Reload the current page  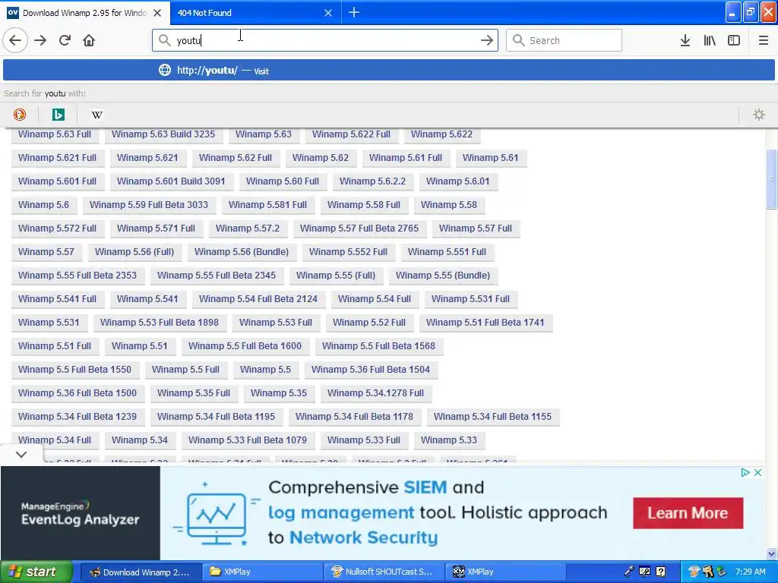(65, 40)
